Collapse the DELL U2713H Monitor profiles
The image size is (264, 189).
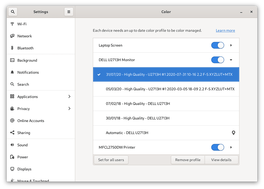(231, 60)
